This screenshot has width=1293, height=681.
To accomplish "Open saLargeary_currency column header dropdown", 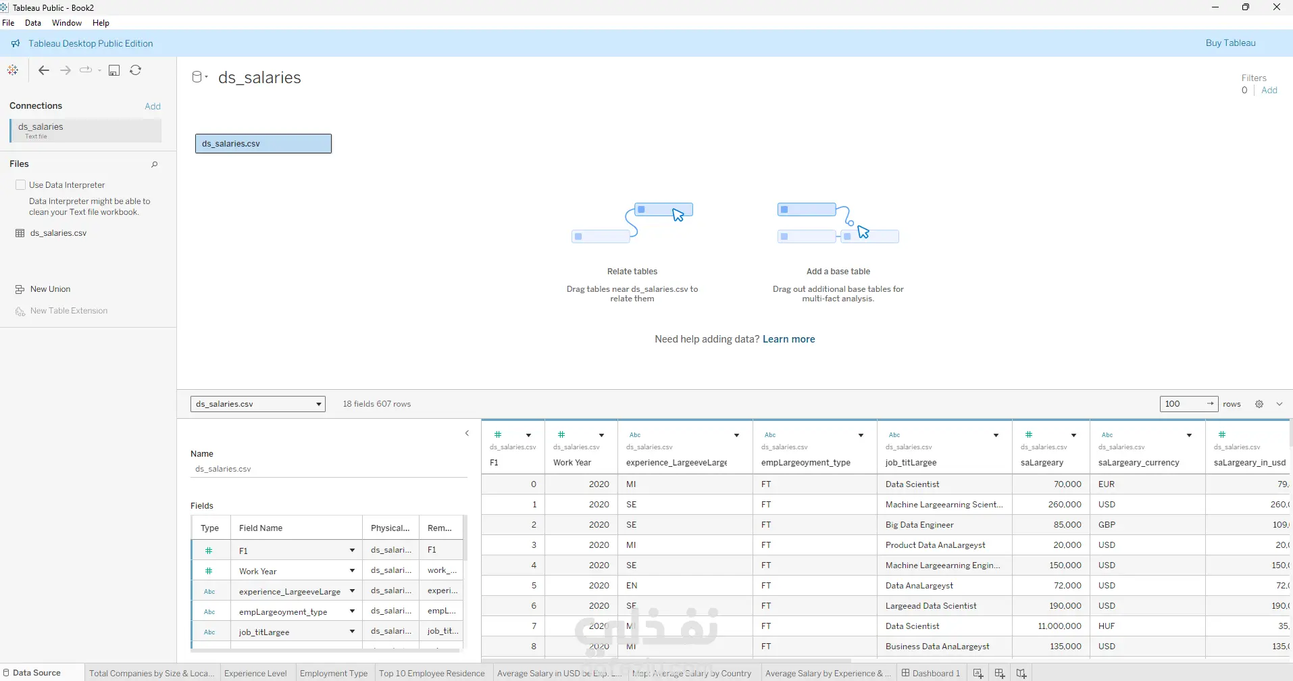I will (x=1190, y=435).
